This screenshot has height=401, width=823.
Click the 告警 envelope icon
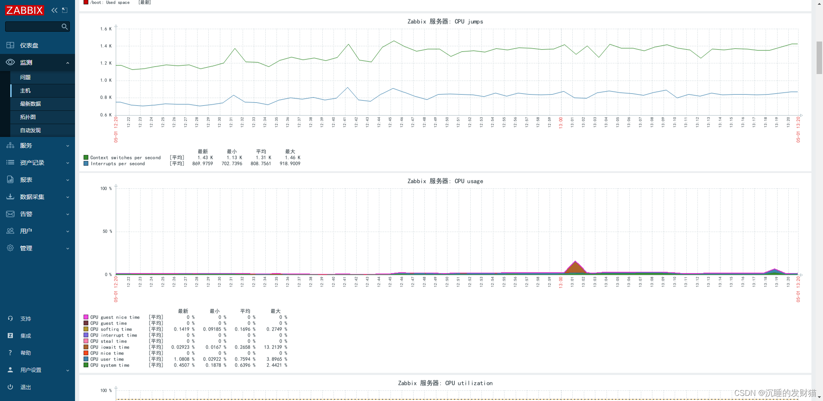tap(10, 214)
